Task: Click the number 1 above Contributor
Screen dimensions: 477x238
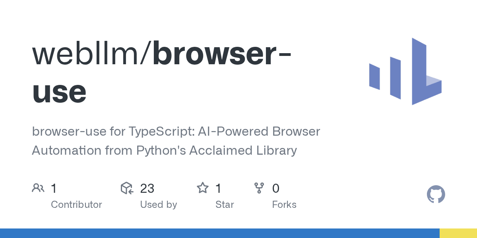Action: (54, 188)
